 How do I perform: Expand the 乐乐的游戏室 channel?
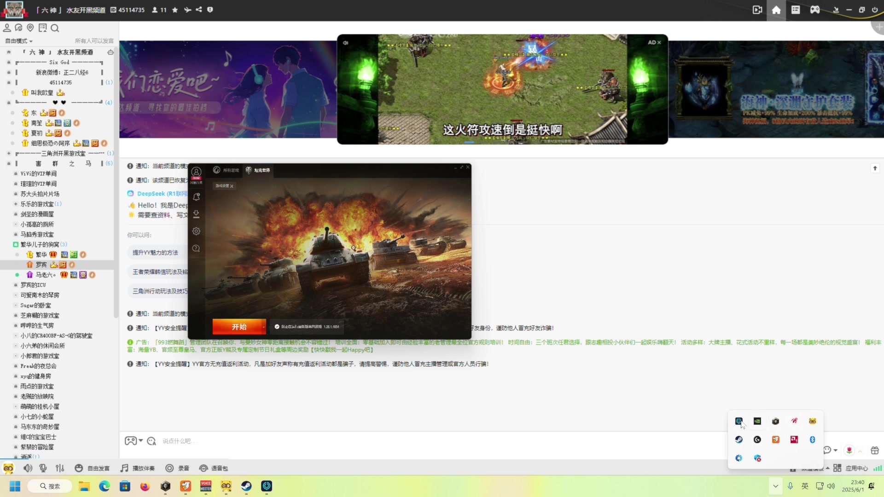tap(16, 204)
